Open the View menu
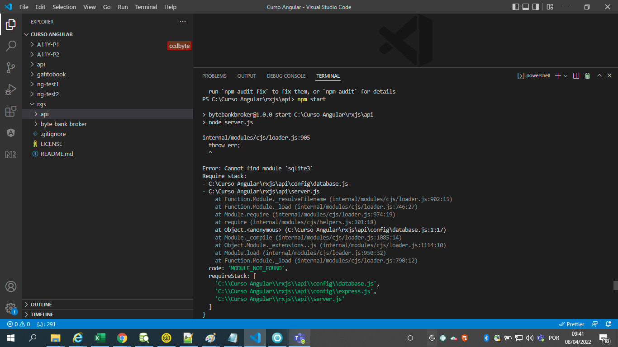 (90, 7)
